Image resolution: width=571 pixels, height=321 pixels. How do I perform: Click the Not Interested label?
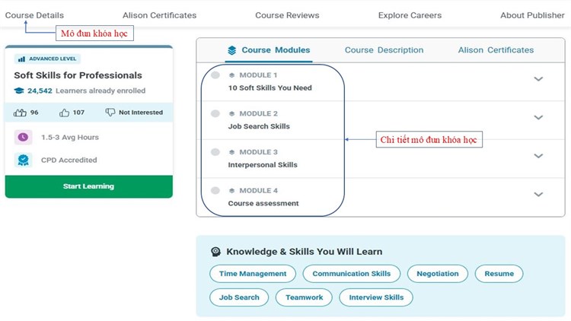point(141,113)
